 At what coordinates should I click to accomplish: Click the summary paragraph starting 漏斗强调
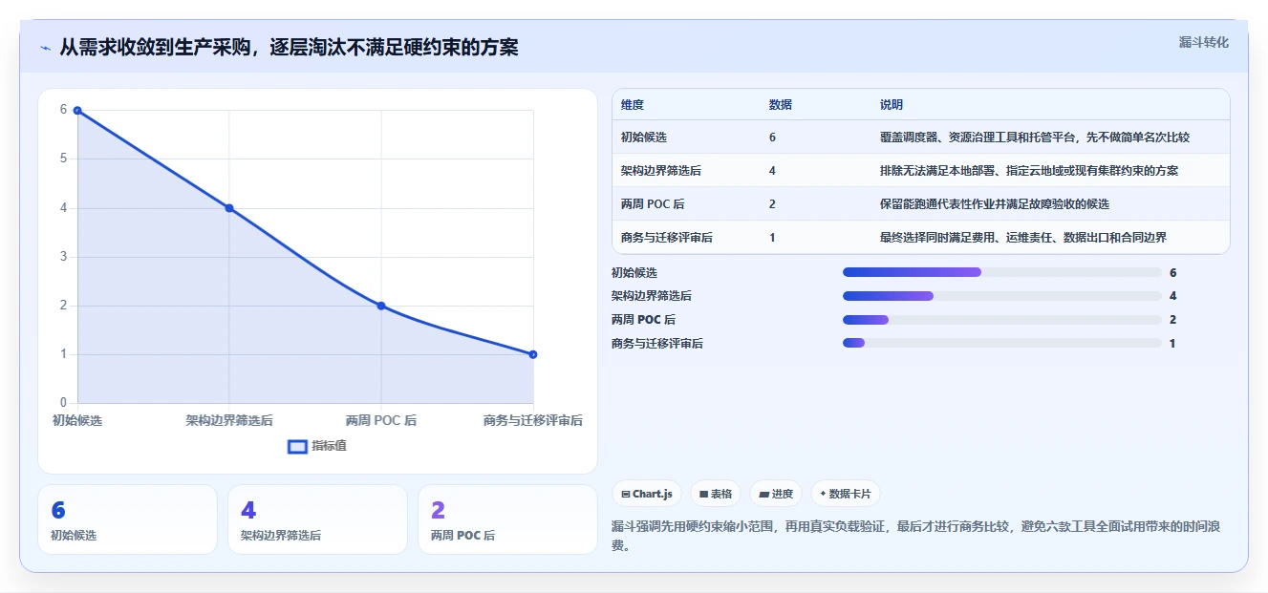click(x=914, y=536)
